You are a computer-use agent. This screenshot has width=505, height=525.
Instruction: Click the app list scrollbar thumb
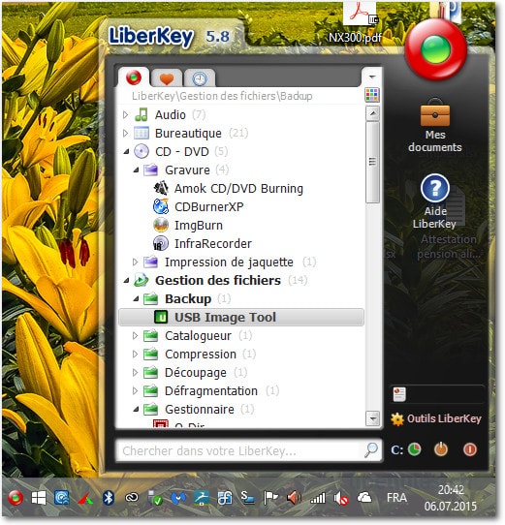click(x=372, y=163)
